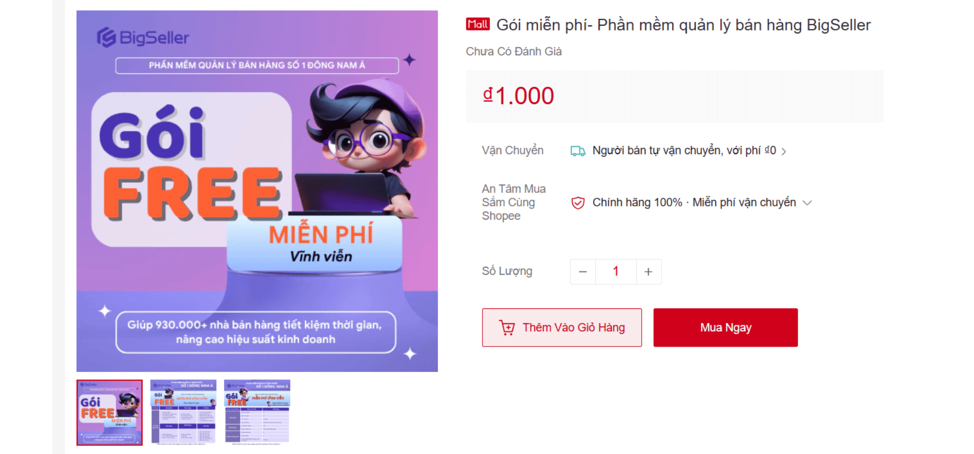Click 'Người bán tự vận chuyển, với phí ₫0'
The width and height of the screenshot is (974, 454).
[684, 151]
